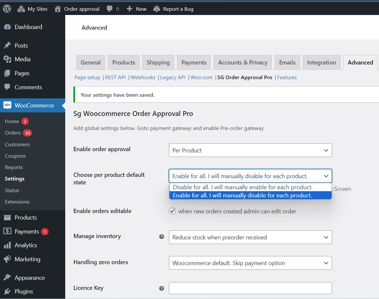Click the Marketing megaphone icon
Viewport: 379px width, 299px height.
[8, 259]
